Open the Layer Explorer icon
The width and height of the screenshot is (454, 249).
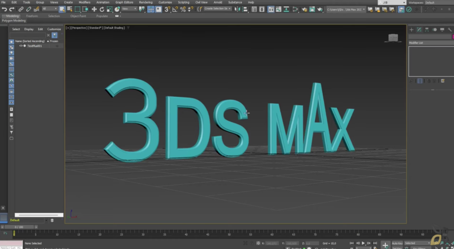(x=262, y=9)
